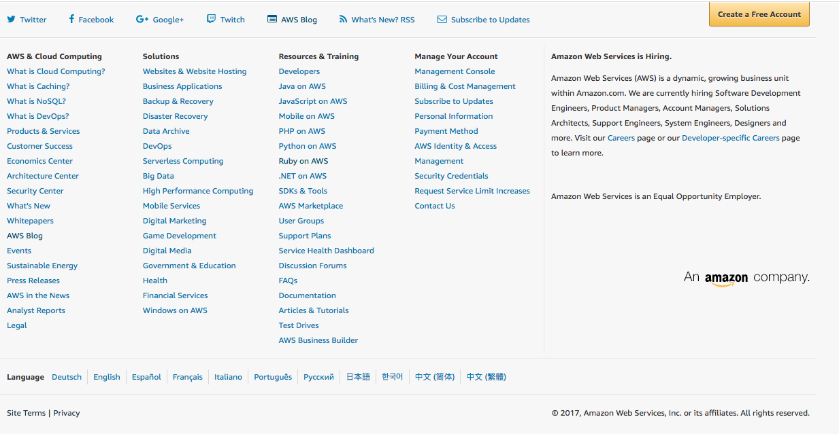Image resolution: width=839 pixels, height=434 pixels.
Task: Open the Customer Success link
Action: tap(39, 146)
